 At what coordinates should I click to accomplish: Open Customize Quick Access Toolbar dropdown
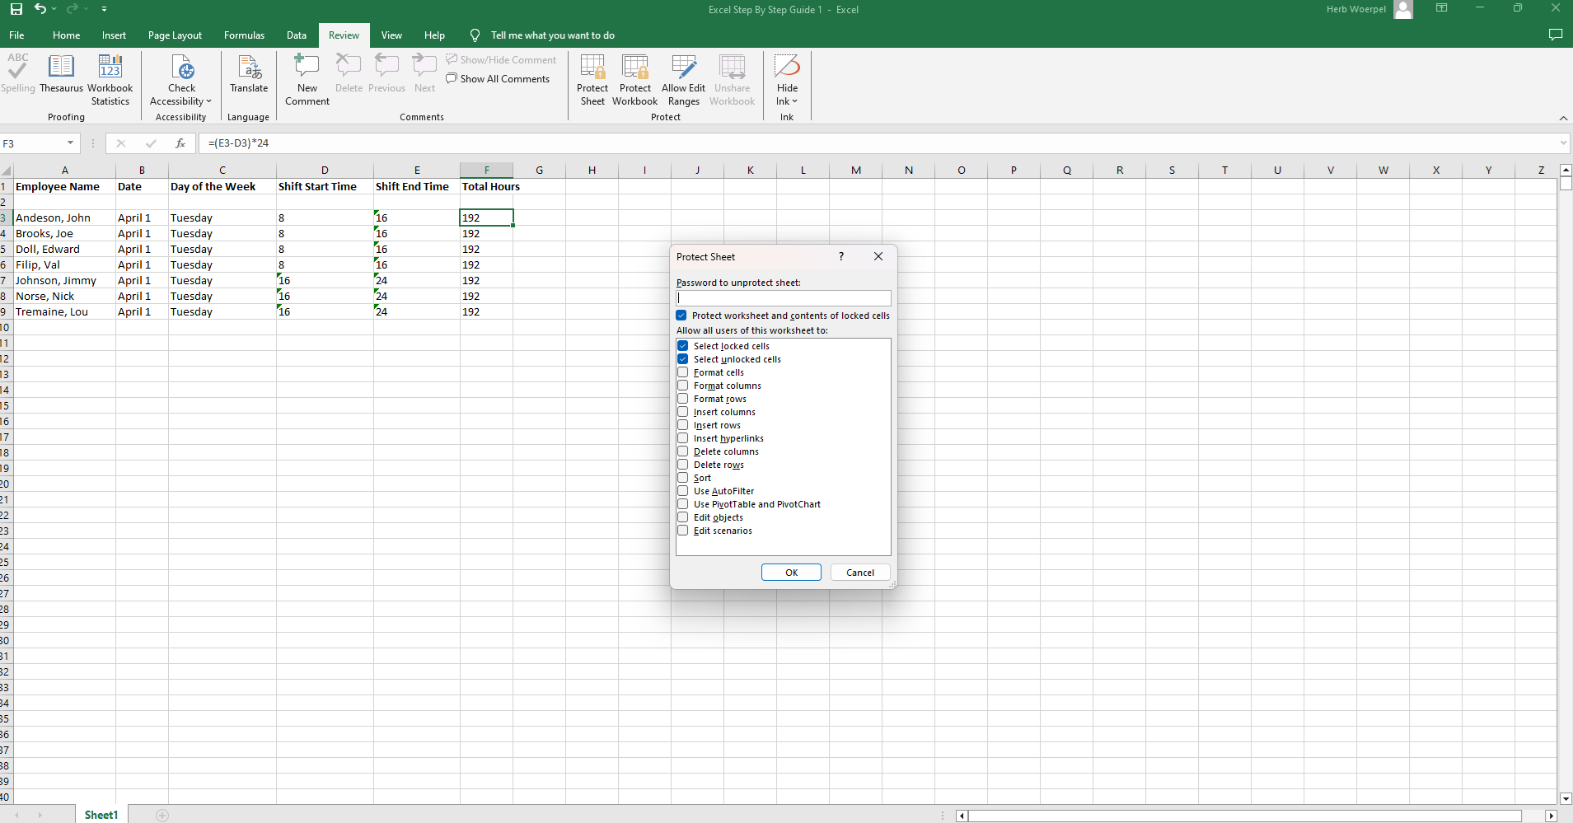[104, 9]
